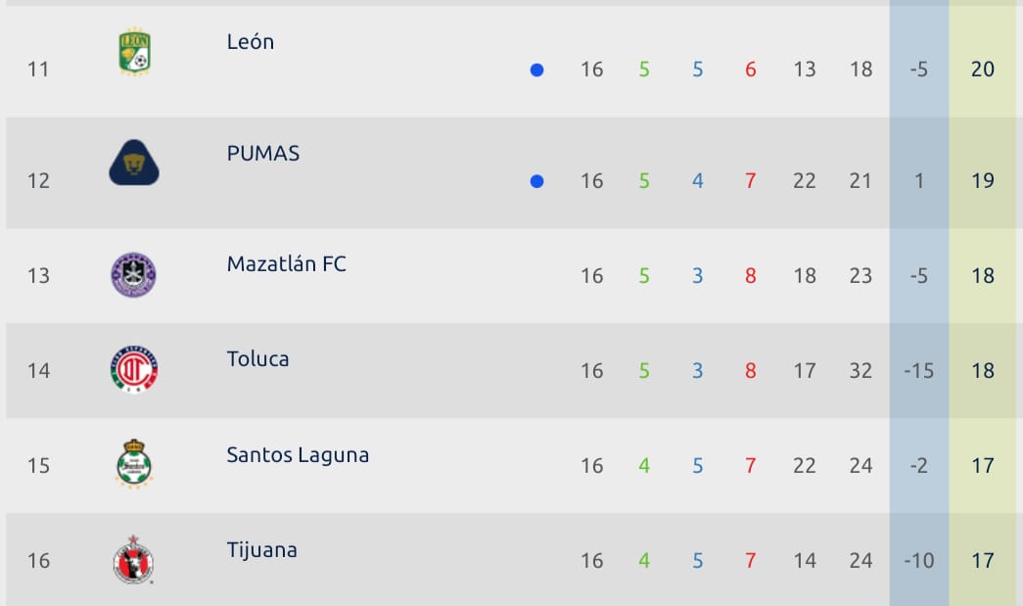Tap the Tijuana team logo
This screenshot has width=1023, height=606.
tap(133, 560)
